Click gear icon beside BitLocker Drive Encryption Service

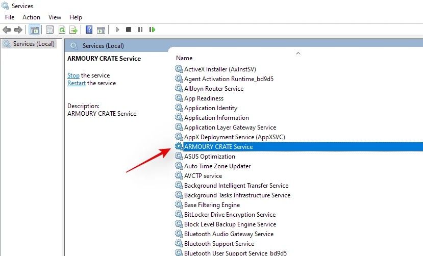point(179,215)
